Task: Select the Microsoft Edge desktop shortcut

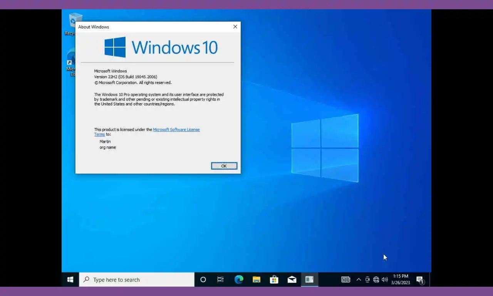Action: 71,62
